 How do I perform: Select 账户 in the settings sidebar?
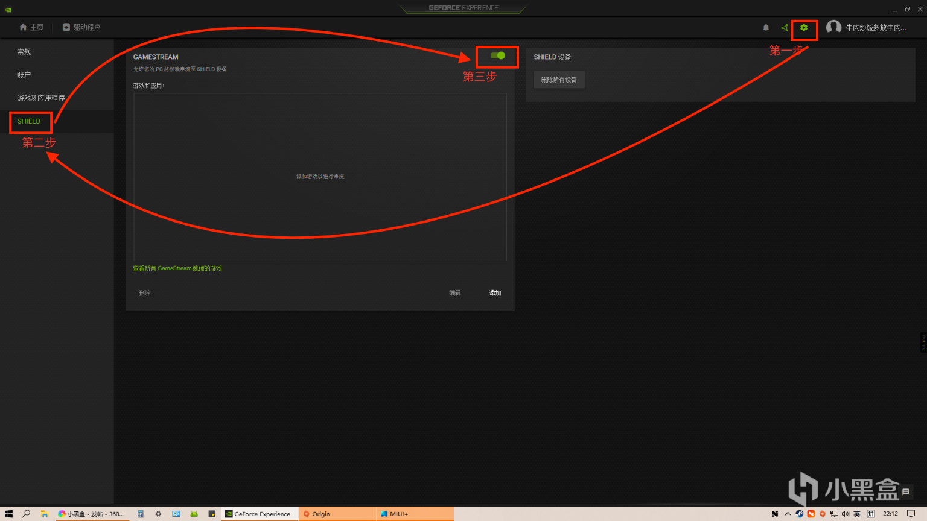pos(24,75)
